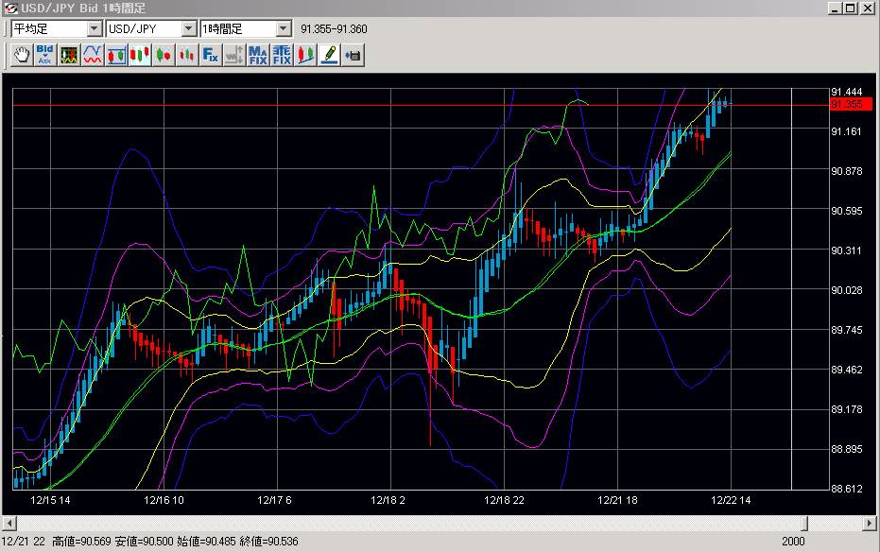
Task: Click the 2000 value in the status bar
Action: 793,542
